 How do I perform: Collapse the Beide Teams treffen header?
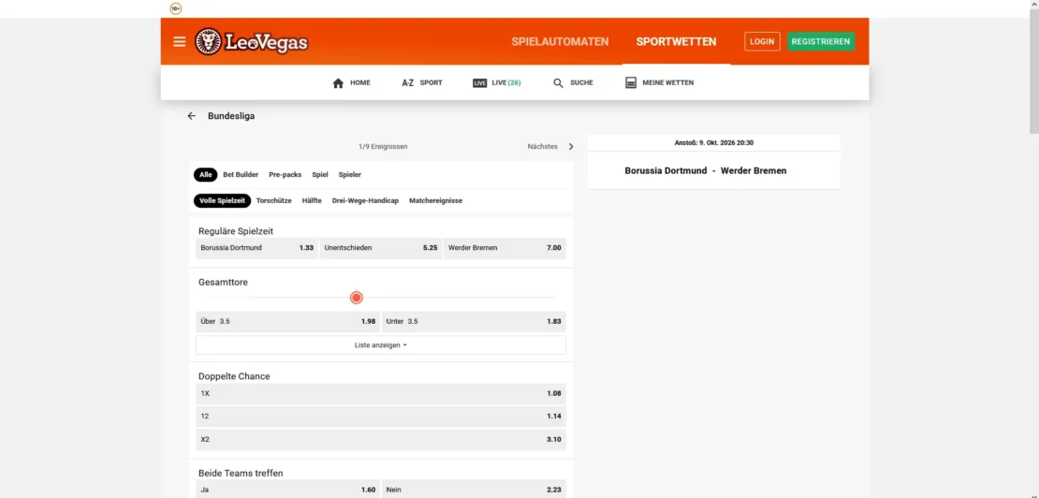click(241, 474)
